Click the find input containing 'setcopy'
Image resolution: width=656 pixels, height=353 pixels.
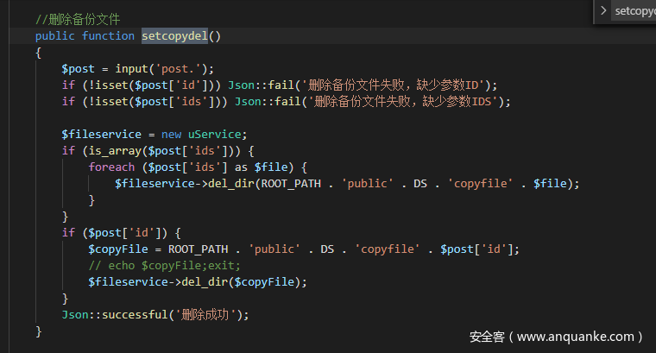tap(634, 11)
